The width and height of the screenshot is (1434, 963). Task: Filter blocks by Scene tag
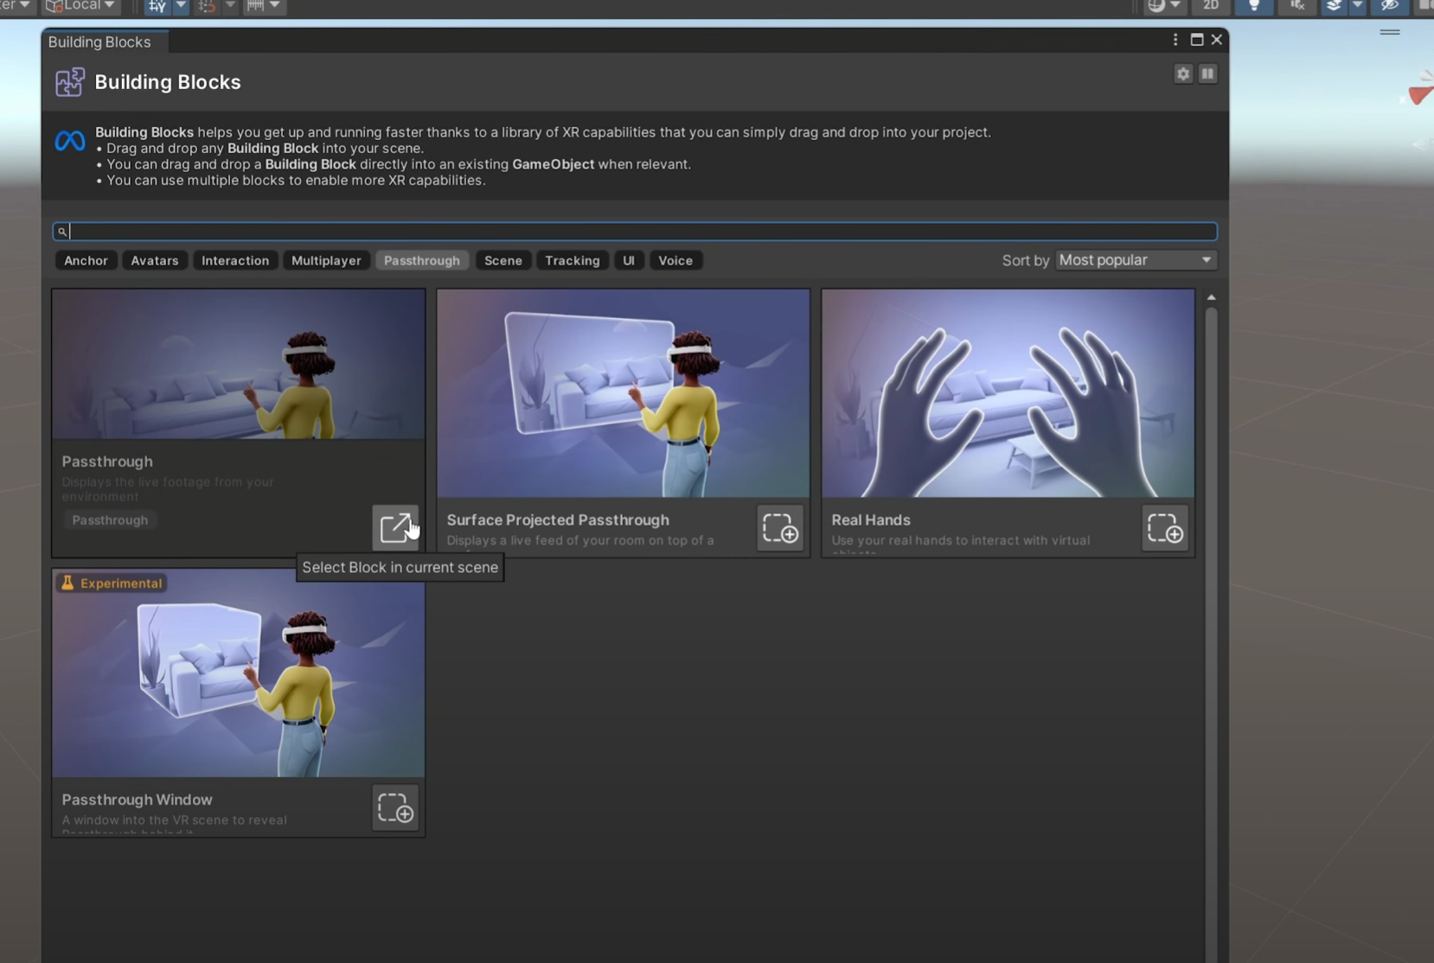[503, 260]
